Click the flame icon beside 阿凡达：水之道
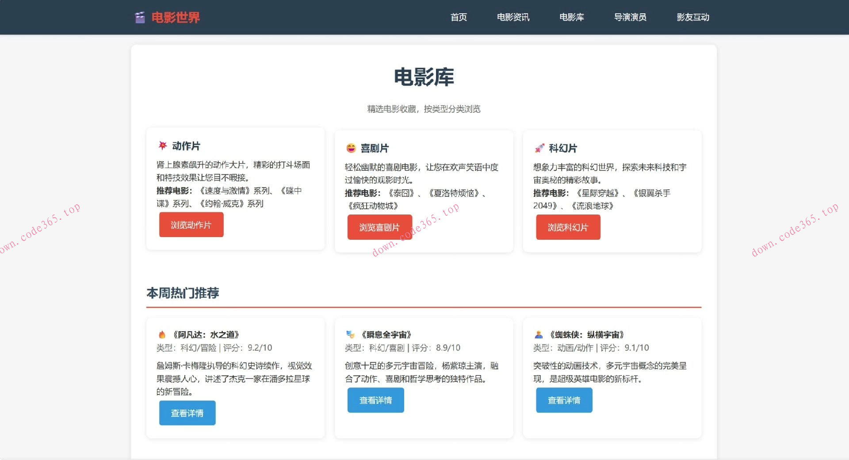This screenshot has height=460, width=849. 162,334
